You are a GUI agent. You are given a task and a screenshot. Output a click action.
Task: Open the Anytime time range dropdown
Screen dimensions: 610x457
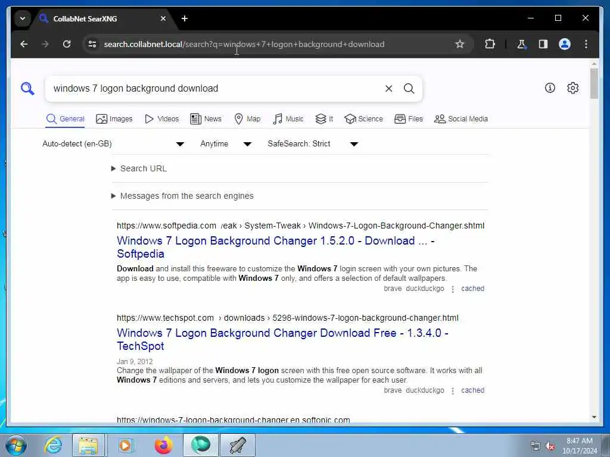(226, 144)
